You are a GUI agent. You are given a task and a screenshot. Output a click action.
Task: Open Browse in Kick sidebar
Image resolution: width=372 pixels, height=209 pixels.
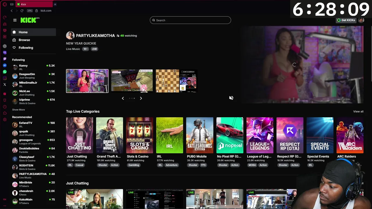coord(33,40)
